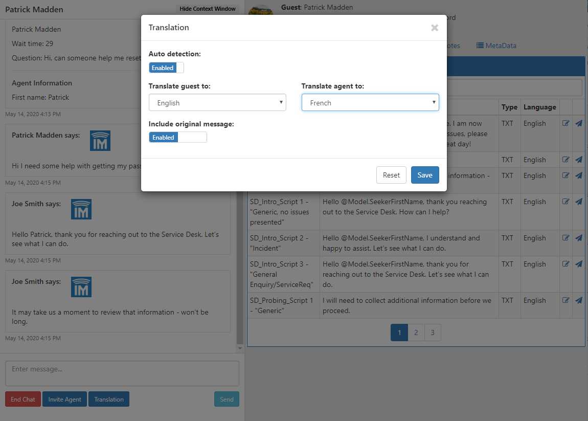Click the IM avatar on Joe Smith's first message
588x421 pixels.
click(x=81, y=209)
